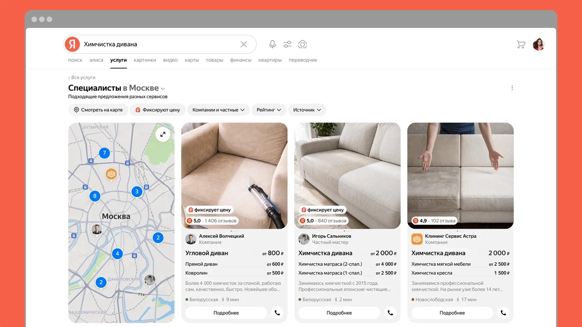The image size is (582, 327).
Task: Toggle Смотреть на карте filter chip
Action: coord(99,110)
